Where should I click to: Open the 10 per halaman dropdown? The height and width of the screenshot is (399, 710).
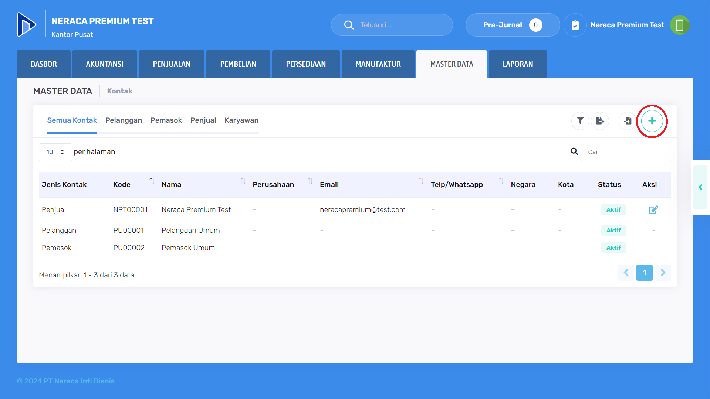click(x=55, y=152)
